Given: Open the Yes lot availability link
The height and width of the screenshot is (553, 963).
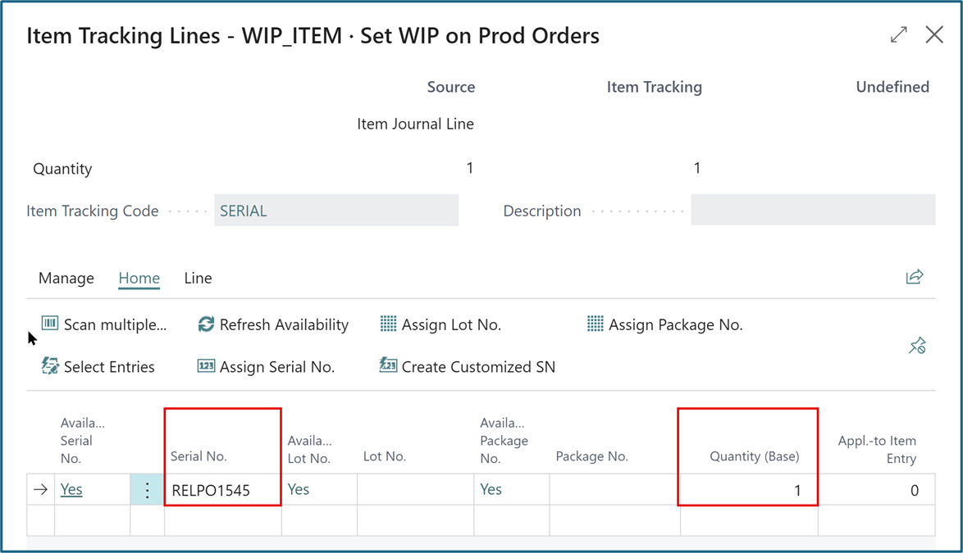Looking at the screenshot, I should pyautogui.click(x=298, y=488).
